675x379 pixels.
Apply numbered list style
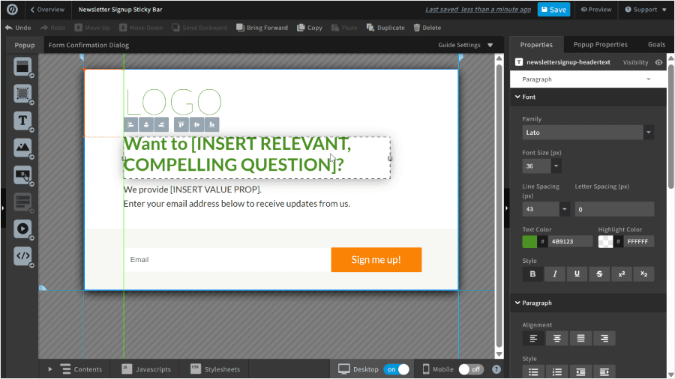(557, 372)
